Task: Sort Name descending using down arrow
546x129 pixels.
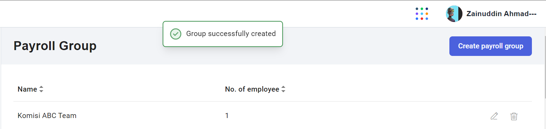Action: 41,91
